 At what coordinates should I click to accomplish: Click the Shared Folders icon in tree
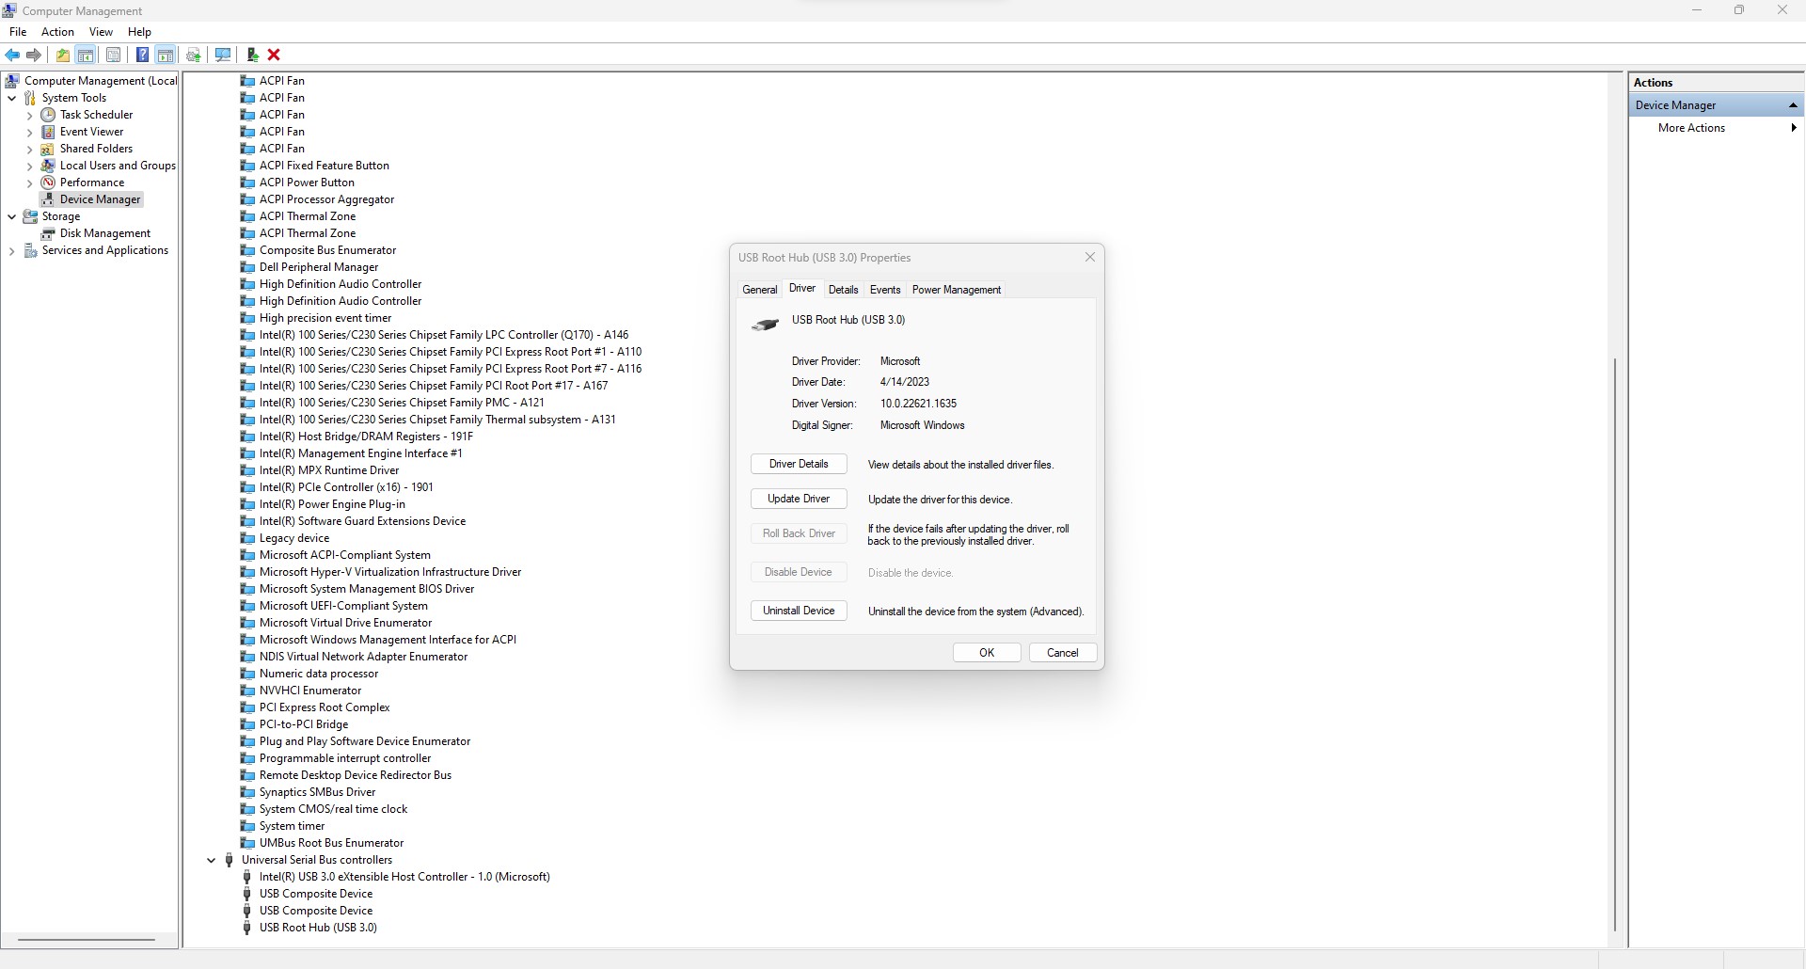[x=48, y=149]
